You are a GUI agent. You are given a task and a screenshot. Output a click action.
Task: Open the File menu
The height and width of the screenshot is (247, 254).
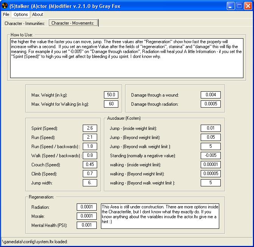[x=6, y=14]
